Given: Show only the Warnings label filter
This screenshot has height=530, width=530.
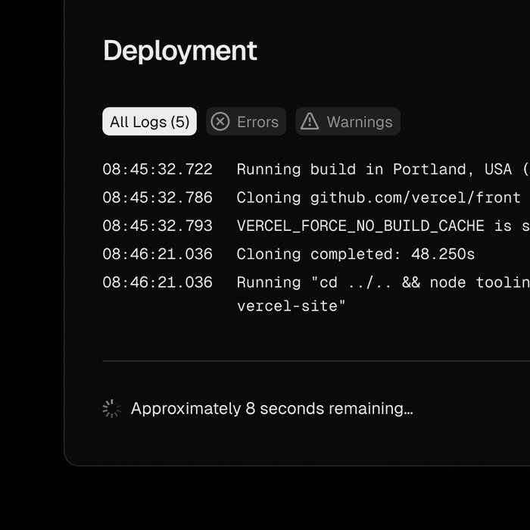Looking at the screenshot, I should click(x=359, y=122).
